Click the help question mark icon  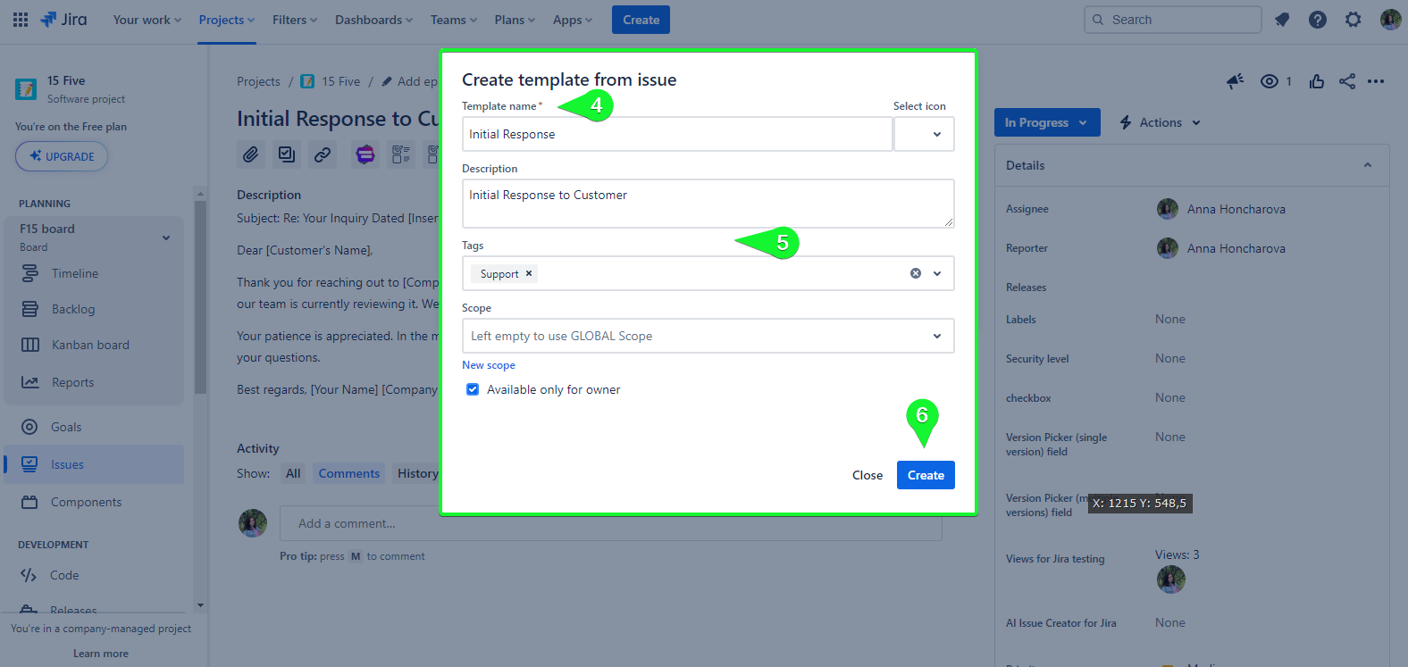click(1318, 20)
